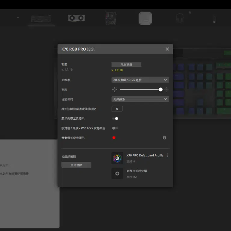
Task: Click the K70 PRO Default profile icon
Action: [117, 158]
